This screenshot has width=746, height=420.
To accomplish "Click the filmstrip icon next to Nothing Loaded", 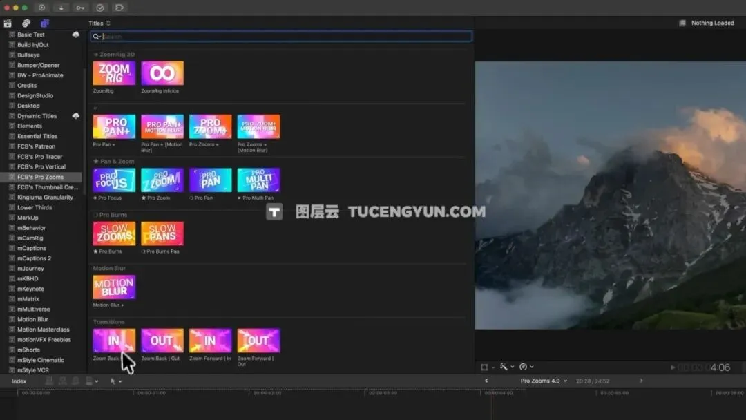I will 682,23.
